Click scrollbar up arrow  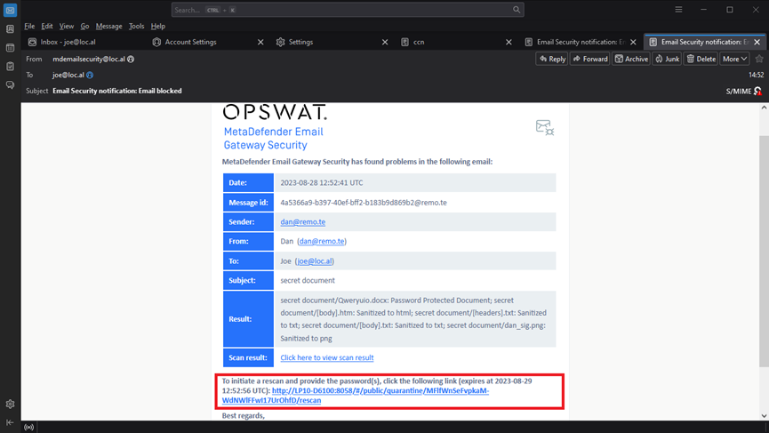tap(764, 108)
